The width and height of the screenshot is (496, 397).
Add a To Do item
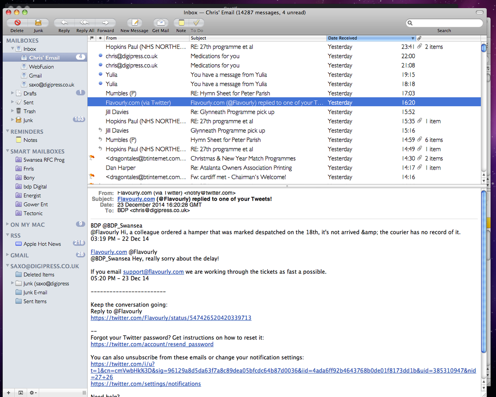point(197,23)
